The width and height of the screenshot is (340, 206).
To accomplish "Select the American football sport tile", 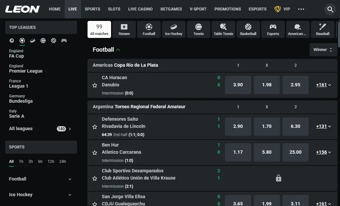I will click(298, 29).
